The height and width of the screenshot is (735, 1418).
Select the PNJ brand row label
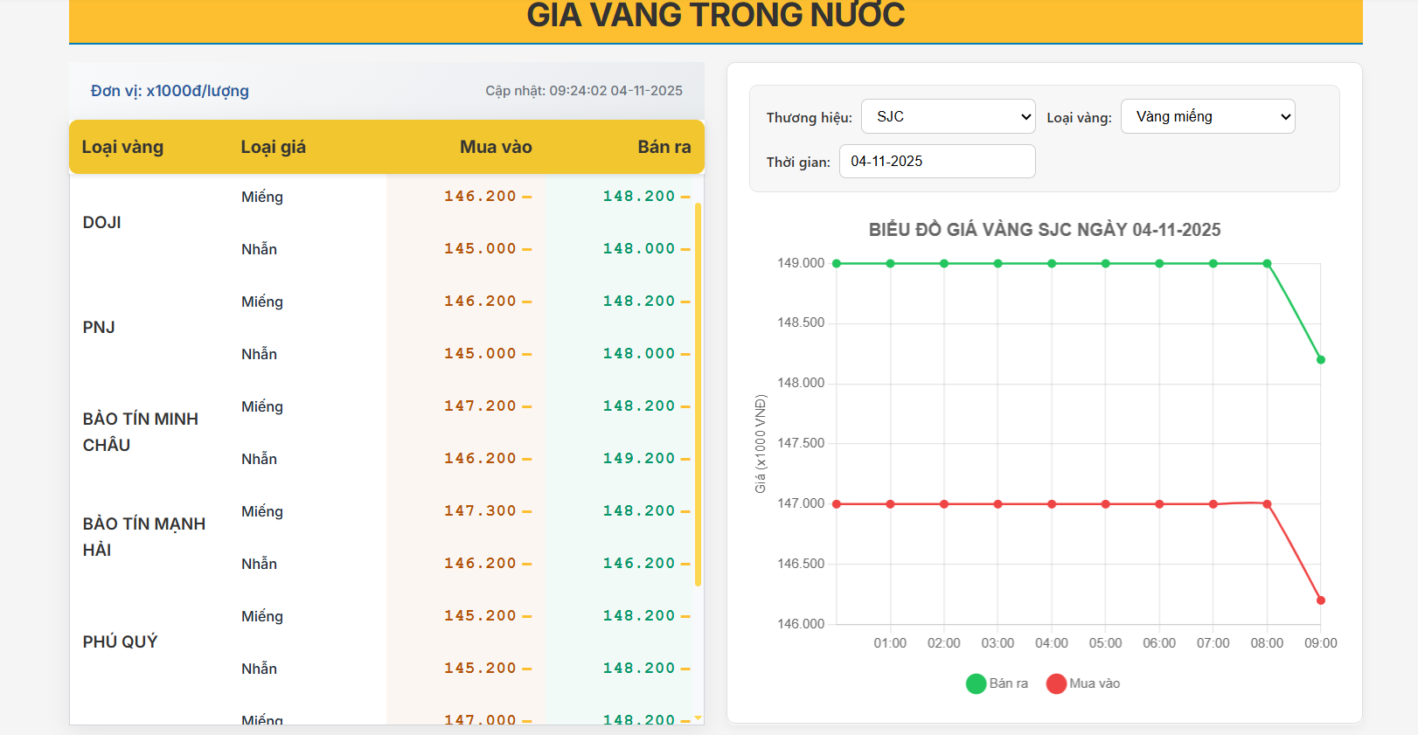[x=99, y=327]
